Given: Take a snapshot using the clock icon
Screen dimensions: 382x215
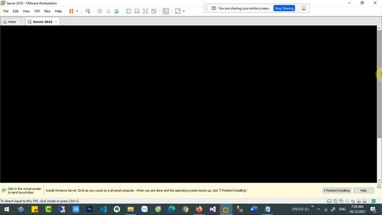Looking at the screenshot, I should [x=100, y=11].
